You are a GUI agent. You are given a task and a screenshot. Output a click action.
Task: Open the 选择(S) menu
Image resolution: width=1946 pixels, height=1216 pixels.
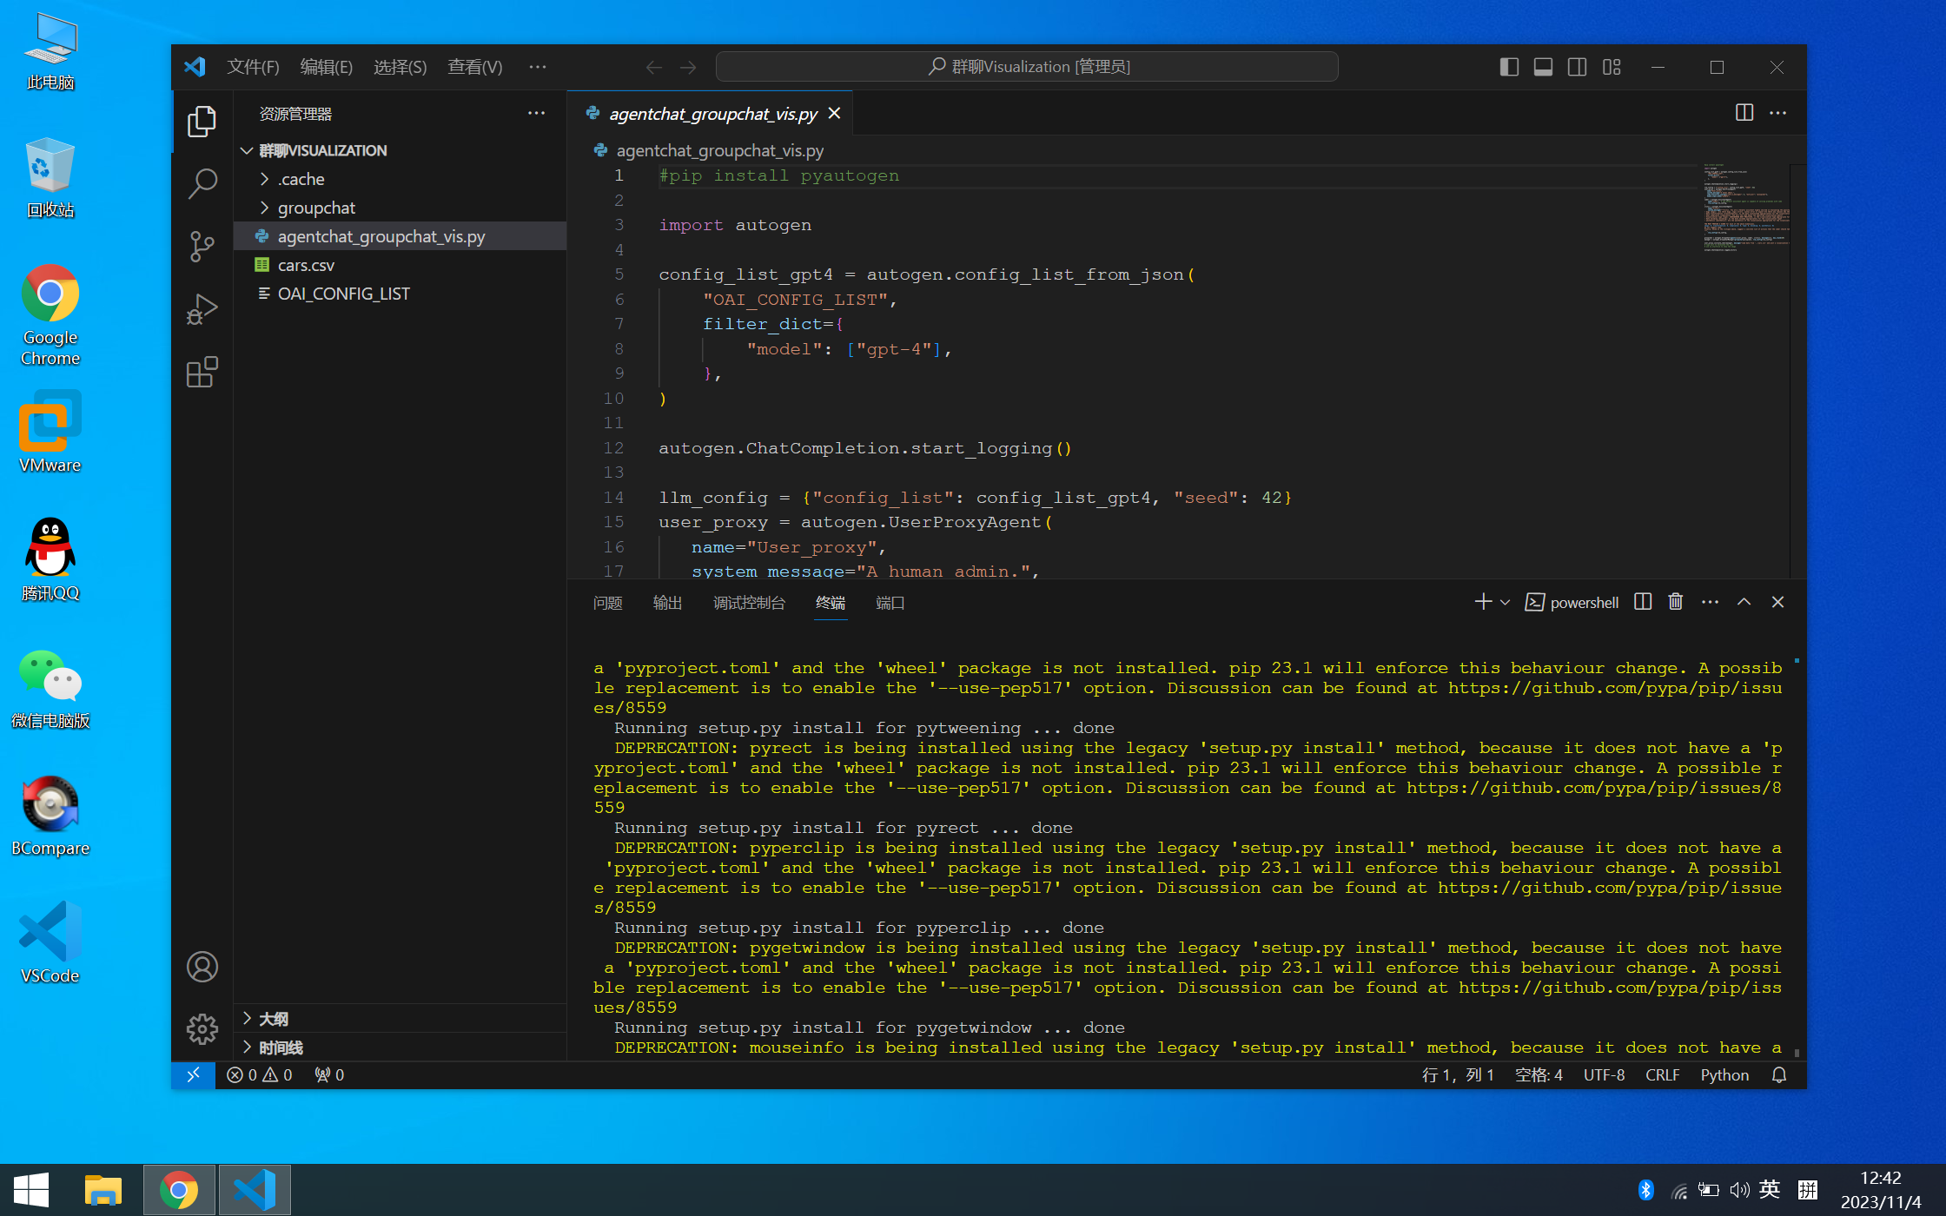pos(400,67)
